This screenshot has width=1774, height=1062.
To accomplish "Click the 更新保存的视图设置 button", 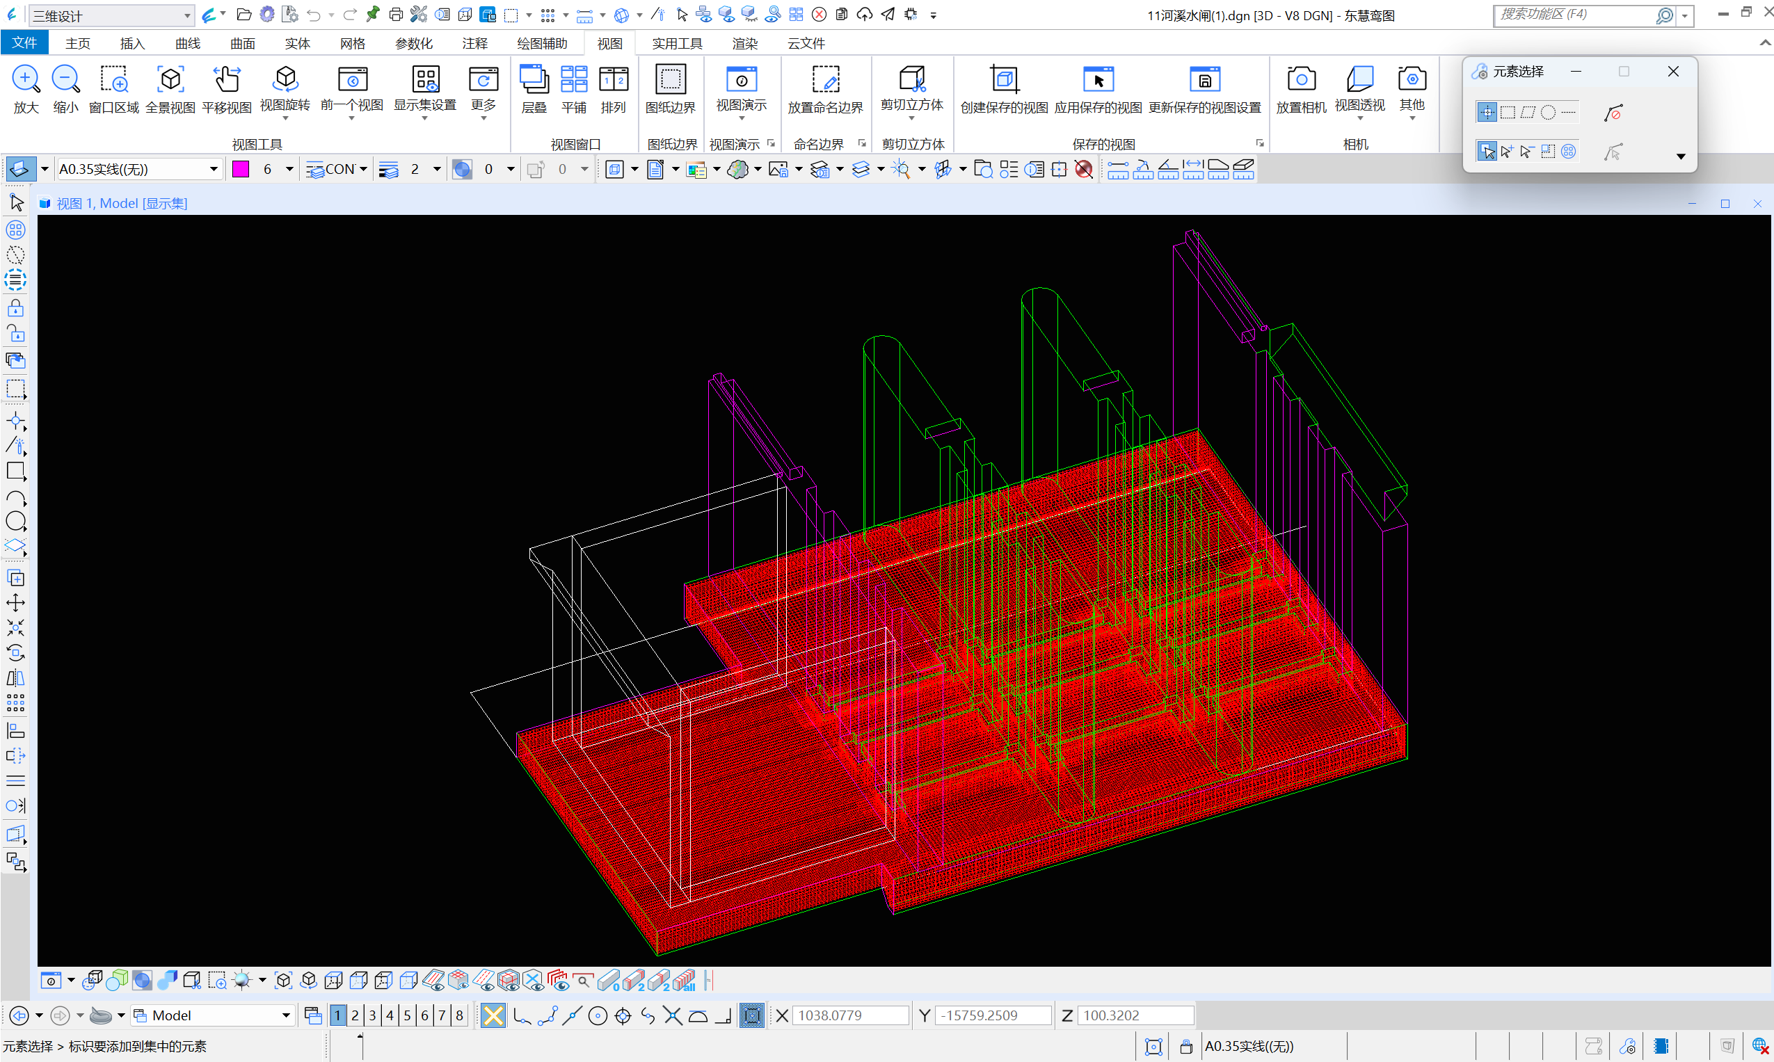I will point(1204,89).
